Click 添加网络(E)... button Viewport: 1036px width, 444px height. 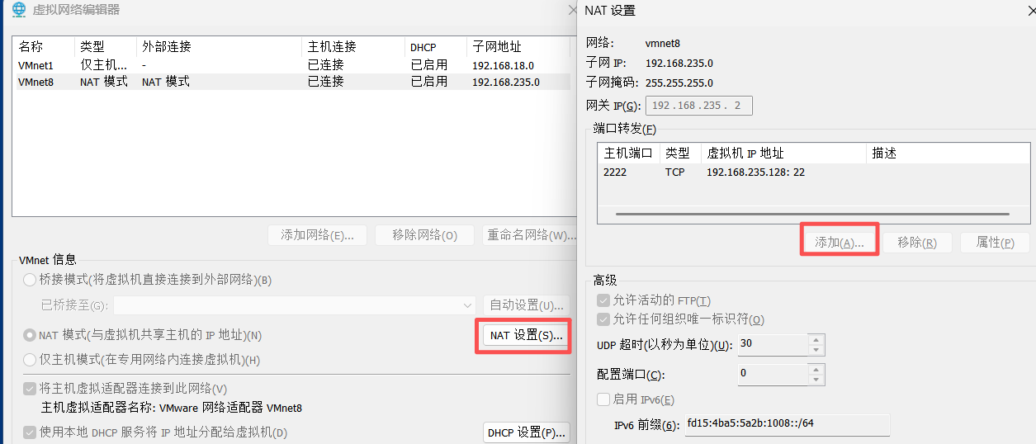[317, 235]
